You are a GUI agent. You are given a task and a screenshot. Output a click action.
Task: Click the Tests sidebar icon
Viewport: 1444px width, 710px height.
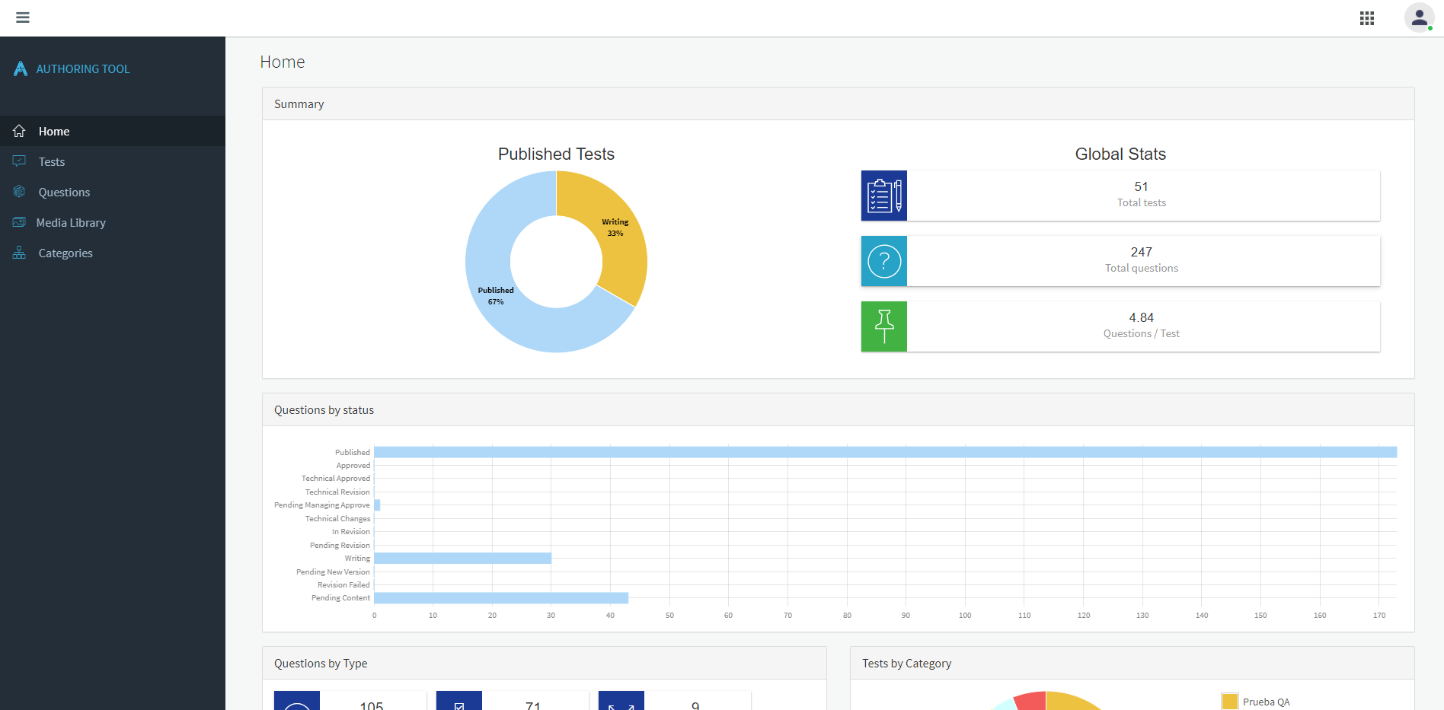point(19,161)
